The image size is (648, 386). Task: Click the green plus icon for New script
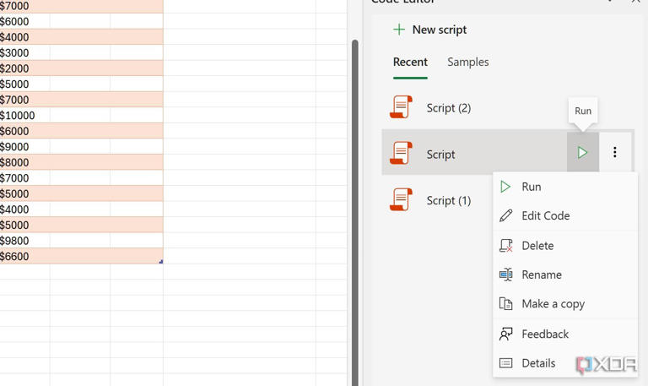point(399,30)
